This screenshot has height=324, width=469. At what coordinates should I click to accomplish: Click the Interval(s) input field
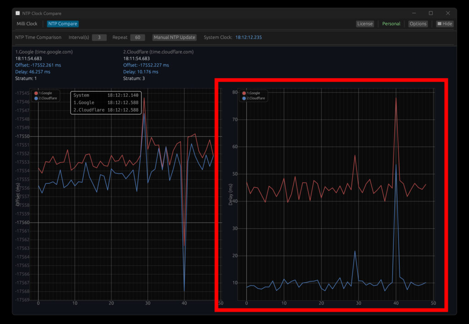click(99, 38)
